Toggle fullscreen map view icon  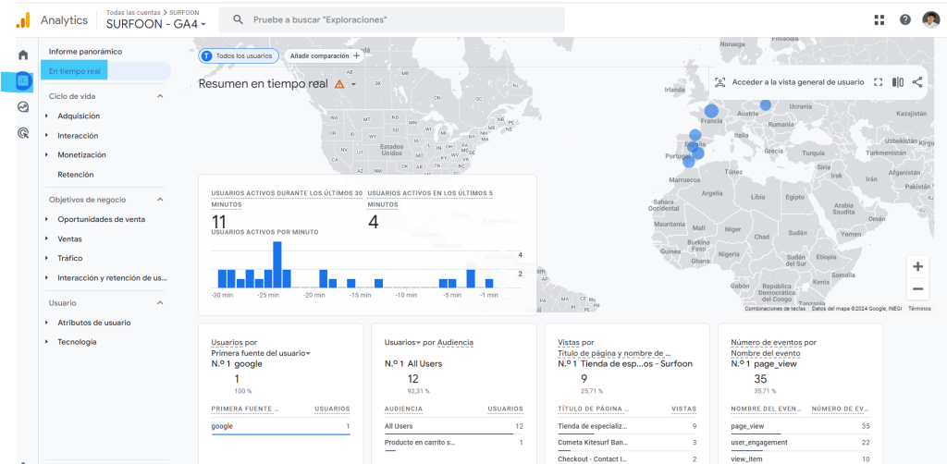tap(879, 82)
